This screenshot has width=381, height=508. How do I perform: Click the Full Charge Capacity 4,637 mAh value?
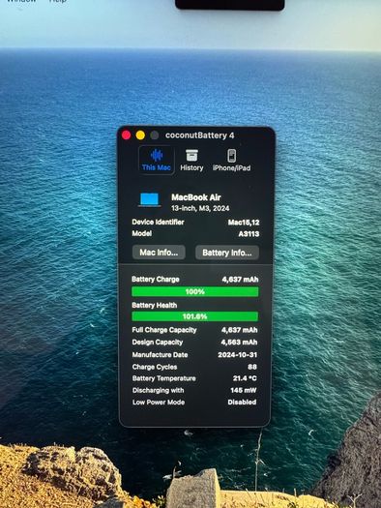[x=240, y=330]
